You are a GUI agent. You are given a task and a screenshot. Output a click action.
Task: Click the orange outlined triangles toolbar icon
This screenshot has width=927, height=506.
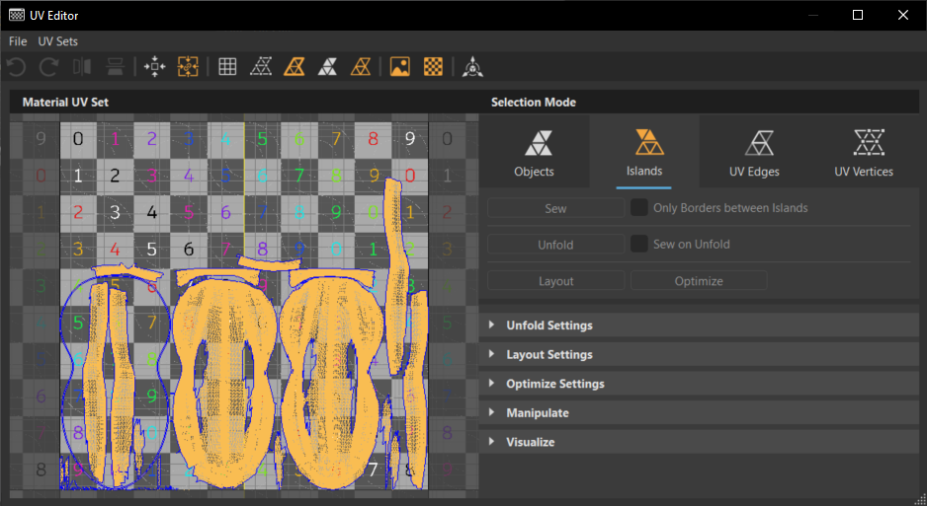point(360,67)
